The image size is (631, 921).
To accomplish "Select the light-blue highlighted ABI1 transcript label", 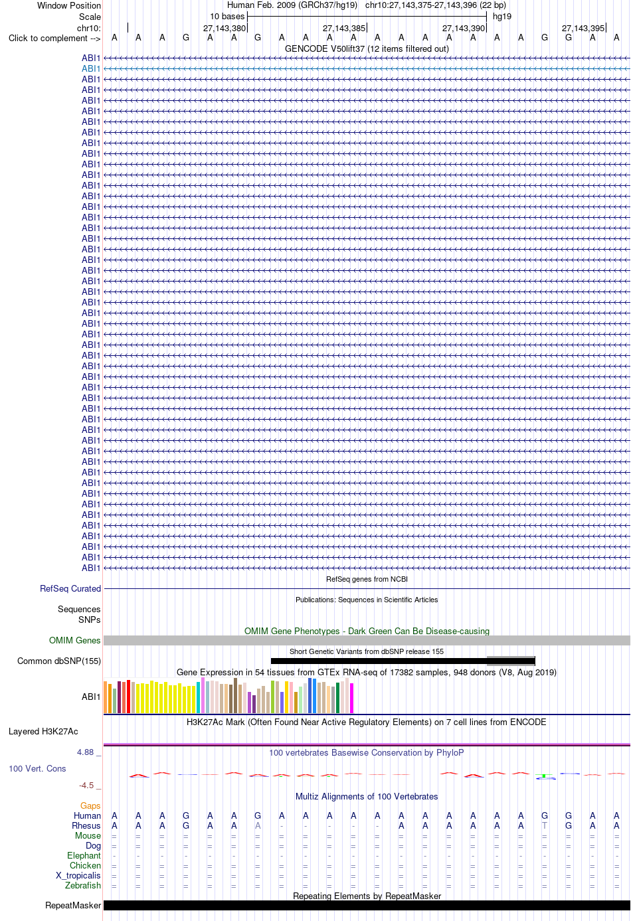I will (x=91, y=68).
